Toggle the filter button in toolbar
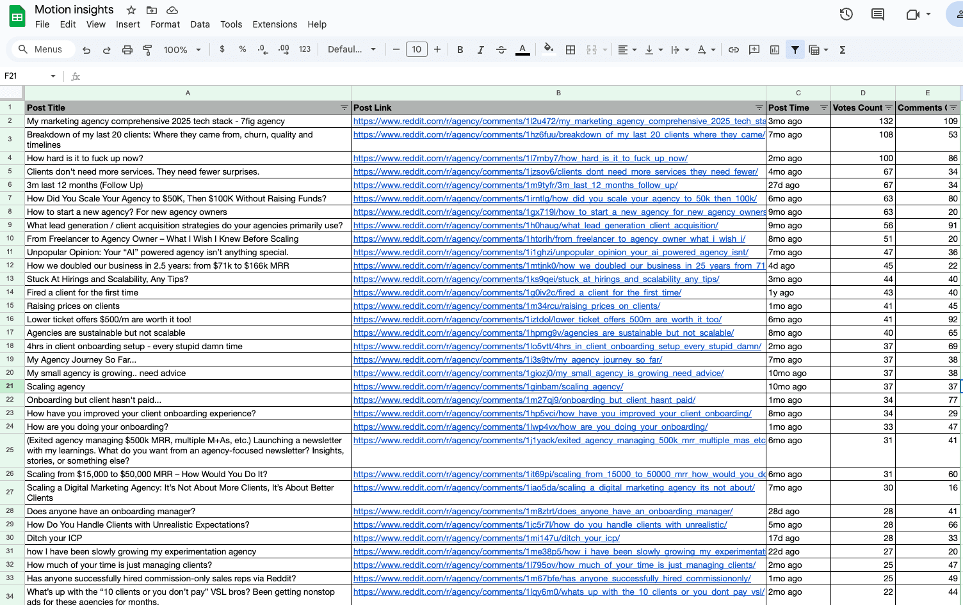The height and width of the screenshot is (605, 963). coord(795,50)
